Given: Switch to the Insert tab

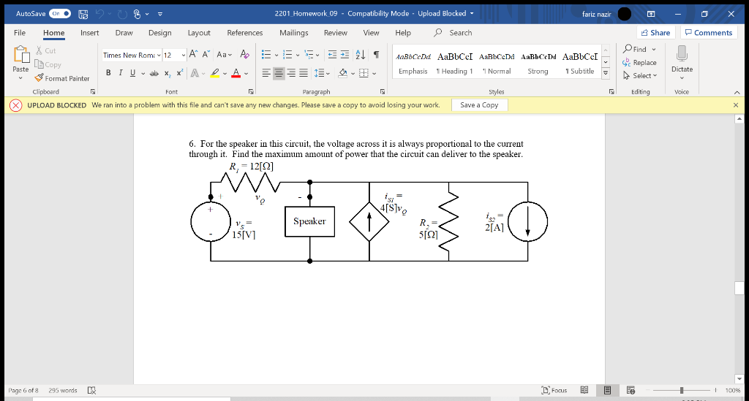Looking at the screenshot, I should 90,32.
